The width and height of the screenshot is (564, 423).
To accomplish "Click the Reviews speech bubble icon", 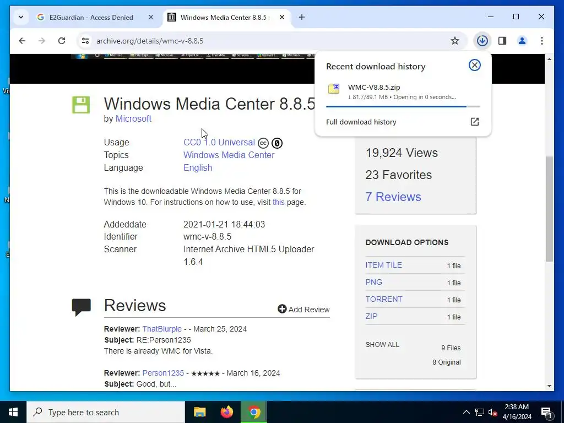I will [x=82, y=307].
